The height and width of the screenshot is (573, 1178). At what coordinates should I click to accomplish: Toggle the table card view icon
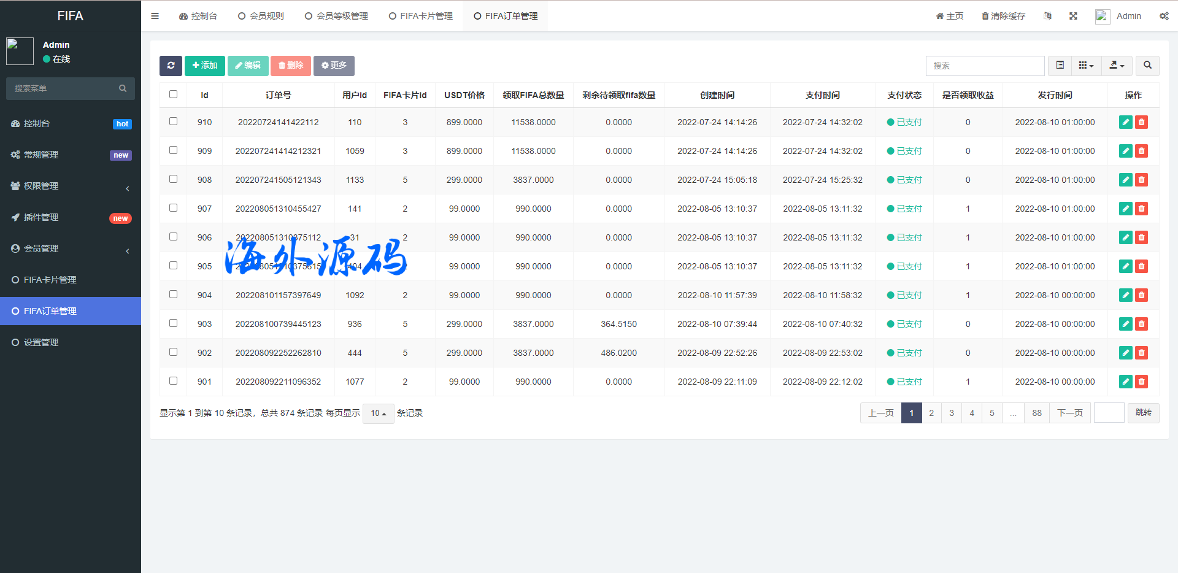[x=1060, y=66]
